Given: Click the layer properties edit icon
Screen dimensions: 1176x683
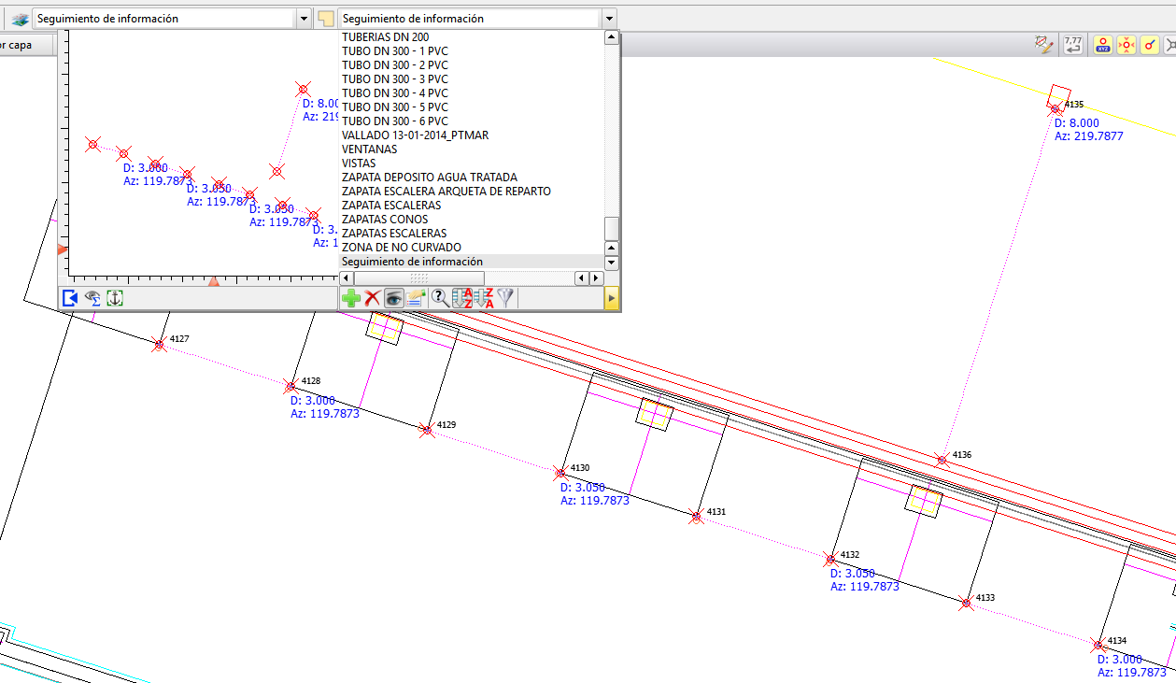Looking at the screenshot, I should tap(416, 298).
